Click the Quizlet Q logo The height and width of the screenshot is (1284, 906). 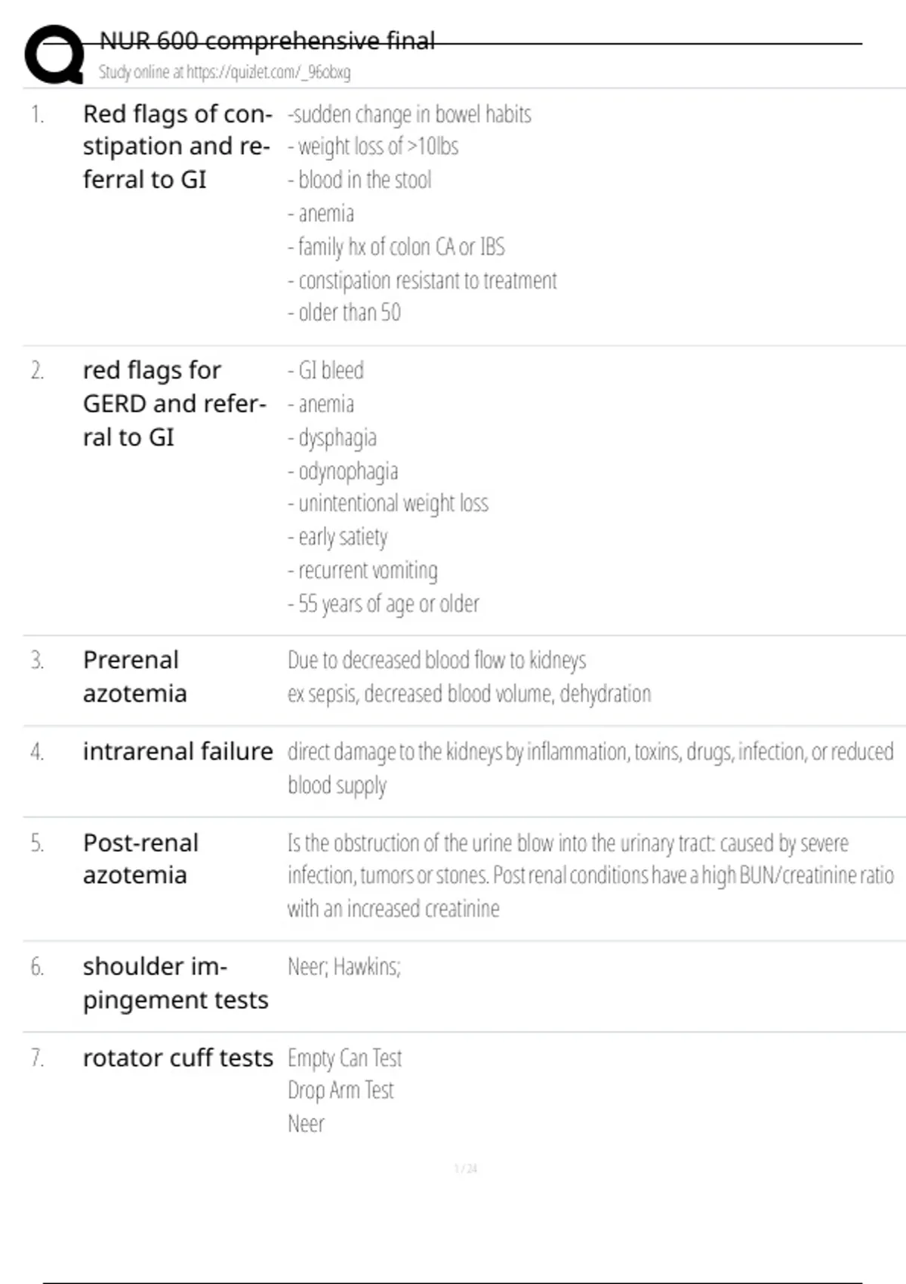pyautogui.click(x=54, y=54)
